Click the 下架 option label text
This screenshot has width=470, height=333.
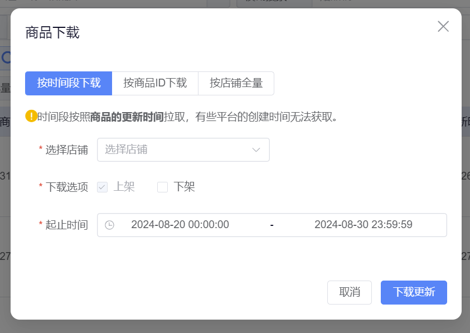coord(185,187)
